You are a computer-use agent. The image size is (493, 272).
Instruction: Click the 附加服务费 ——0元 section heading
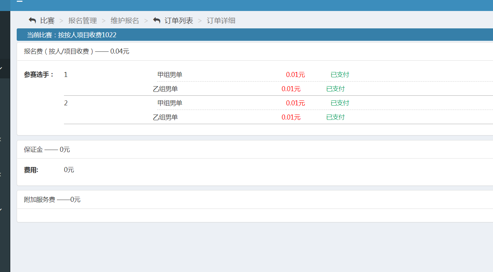click(x=52, y=200)
